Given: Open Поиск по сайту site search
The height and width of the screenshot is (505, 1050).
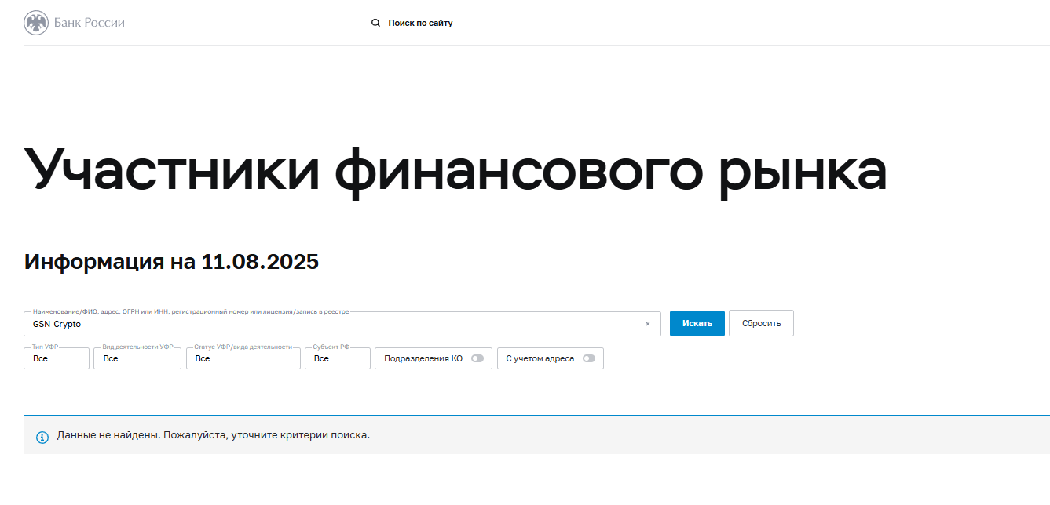Looking at the screenshot, I should pos(420,23).
